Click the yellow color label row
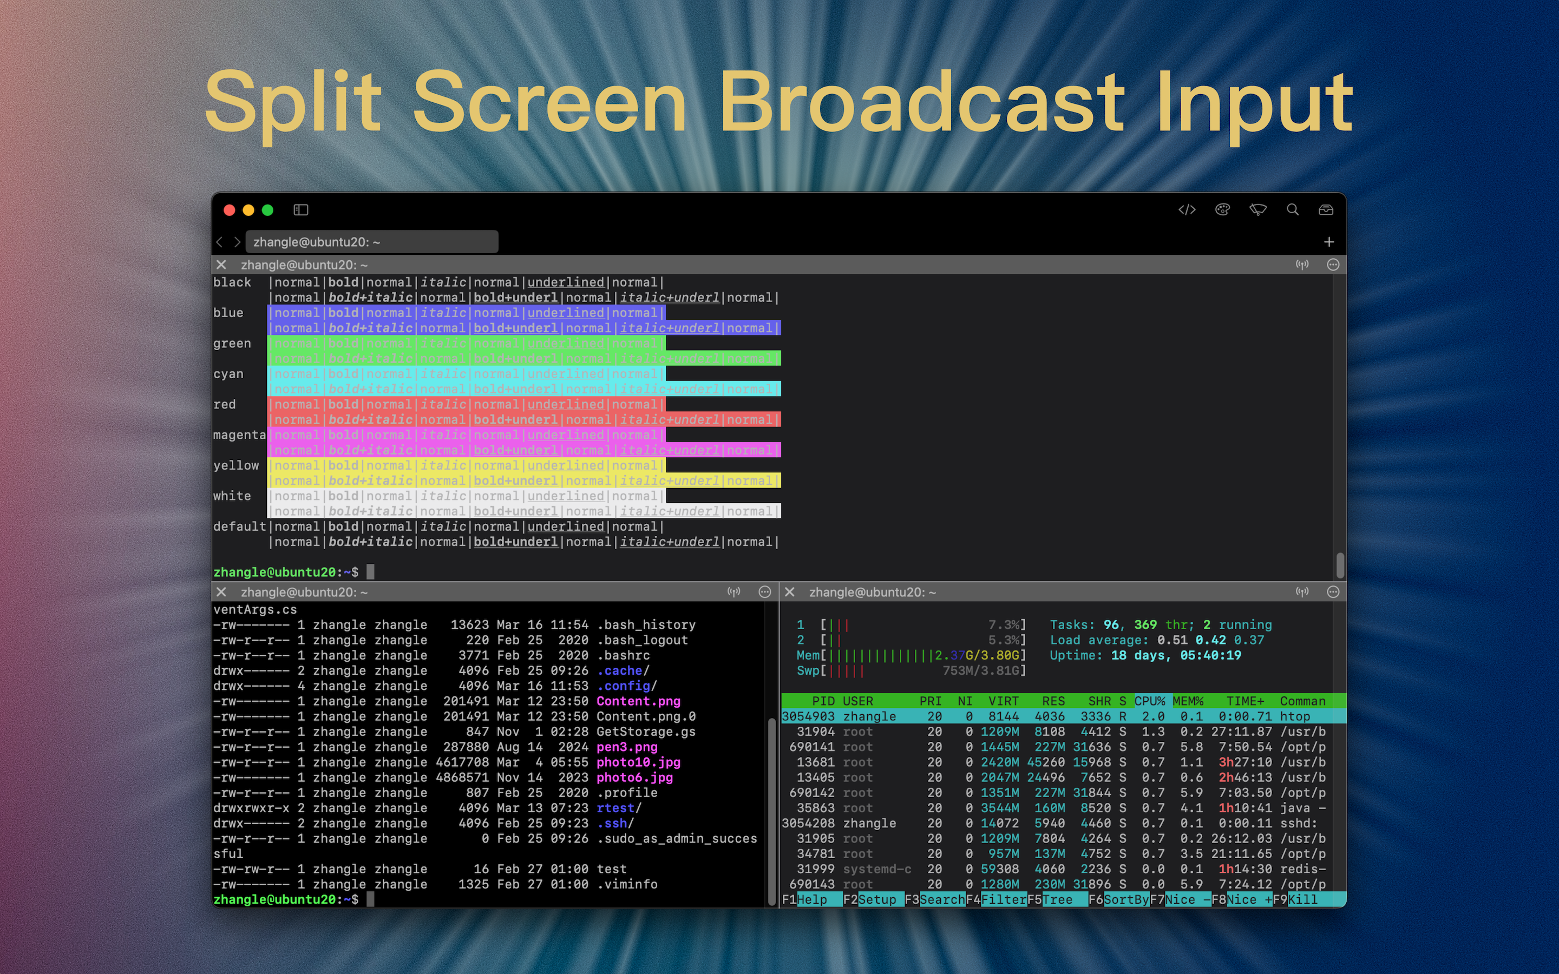The image size is (1559, 974). (236, 466)
